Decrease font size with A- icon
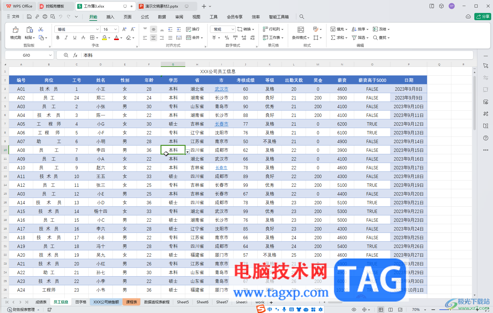The height and width of the screenshot is (313, 493). click(x=133, y=29)
